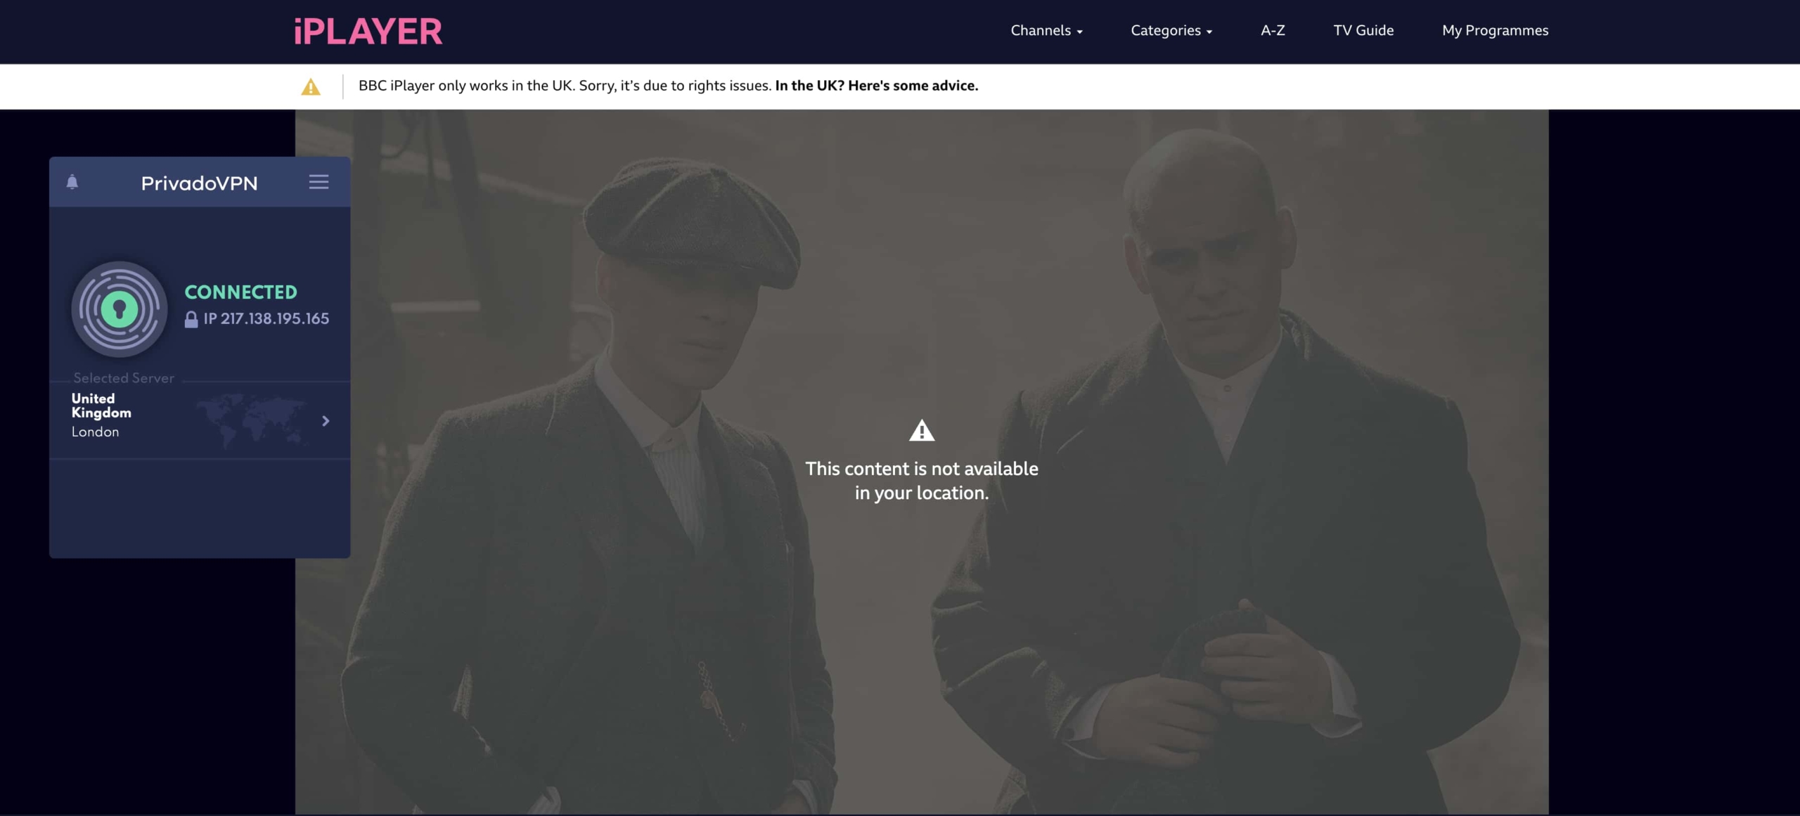This screenshot has width=1800, height=816.
Task: Click the BBC iPlayer warning triangle icon
Action: coord(310,86)
